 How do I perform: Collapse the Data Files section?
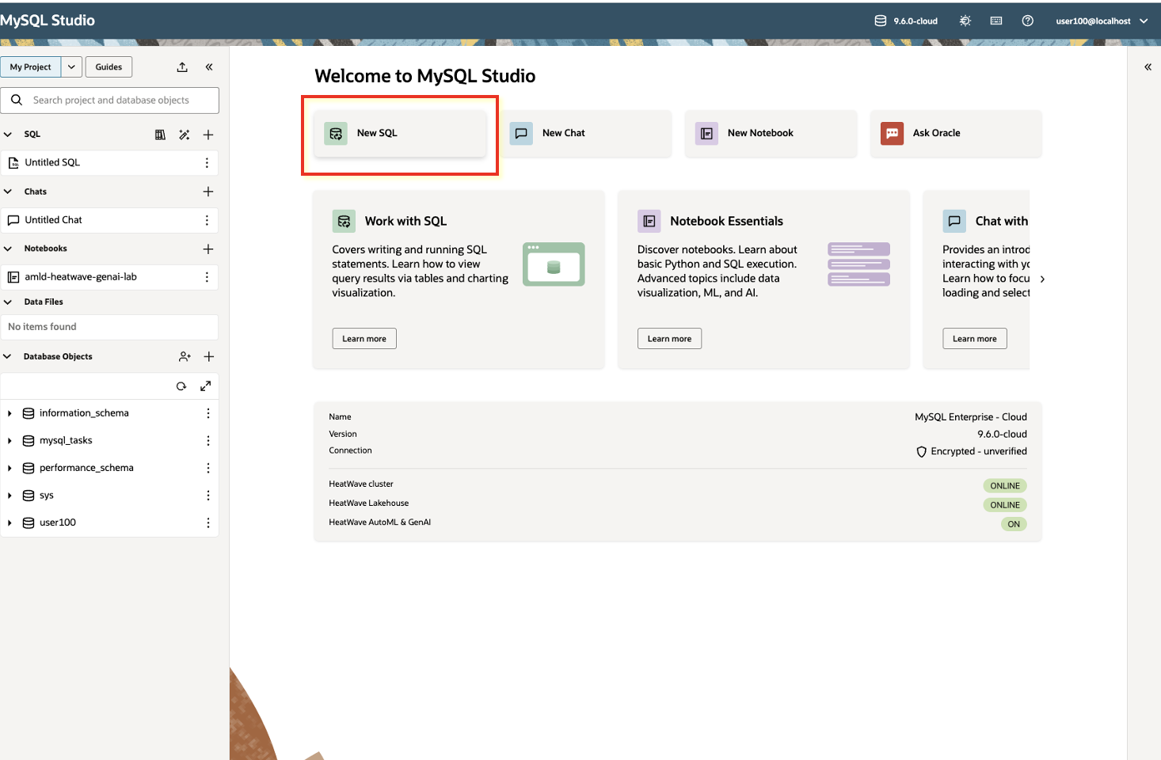[8, 302]
